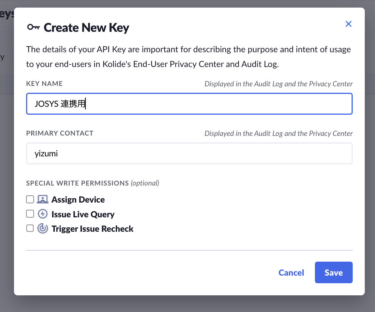Click the Assign Device label text
This screenshot has height=312, width=375.
click(x=78, y=200)
